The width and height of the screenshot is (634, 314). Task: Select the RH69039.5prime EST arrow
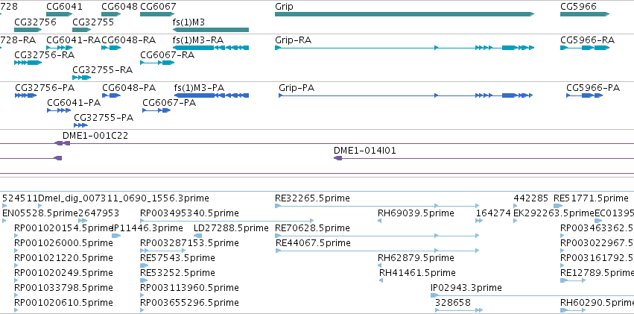point(380,221)
